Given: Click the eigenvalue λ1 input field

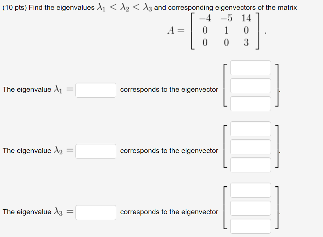Looking at the screenshot, I should pos(96,90).
